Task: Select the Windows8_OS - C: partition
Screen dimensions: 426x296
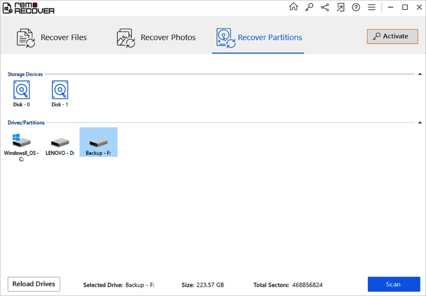Action: pyautogui.click(x=21, y=142)
